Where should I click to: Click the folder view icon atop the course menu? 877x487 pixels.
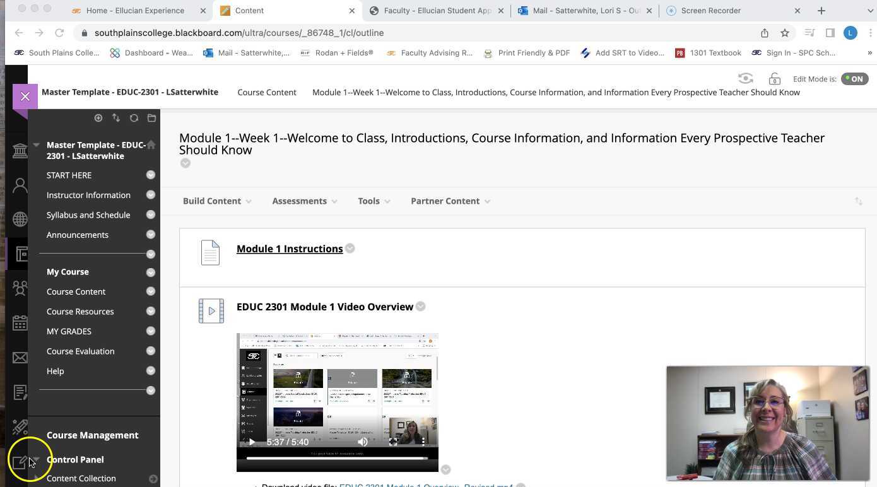tap(151, 118)
